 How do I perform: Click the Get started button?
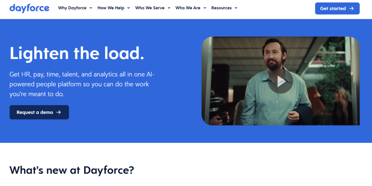[x=337, y=8]
